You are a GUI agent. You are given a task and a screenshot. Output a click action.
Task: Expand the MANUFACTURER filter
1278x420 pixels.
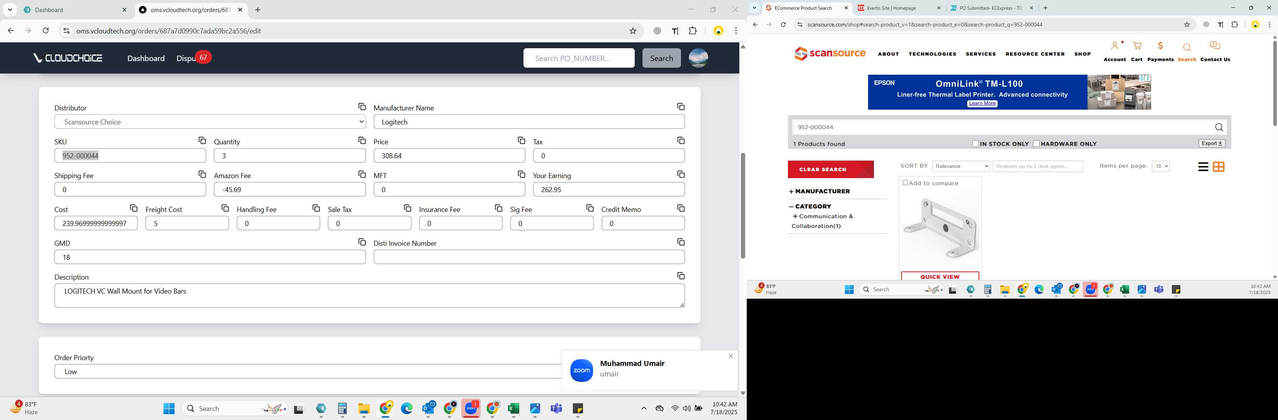point(819,191)
